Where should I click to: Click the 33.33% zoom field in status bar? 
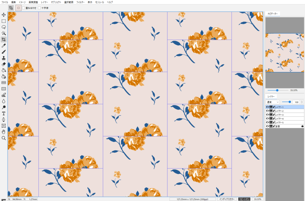pos(258,199)
